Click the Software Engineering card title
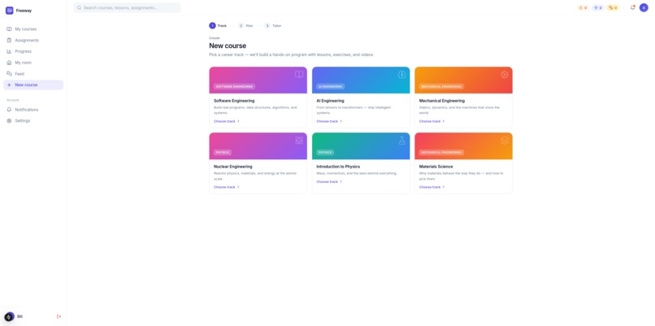The height and width of the screenshot is (326, 655). click(x=234, y=101)
